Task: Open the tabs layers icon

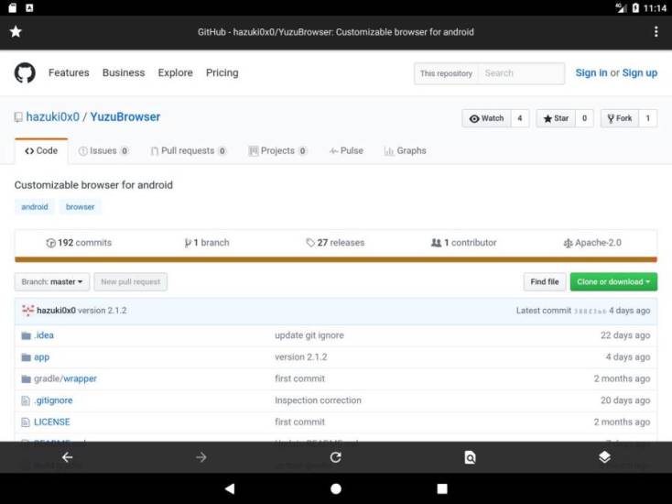Action: pyautogui.click(x=604, y=457)
